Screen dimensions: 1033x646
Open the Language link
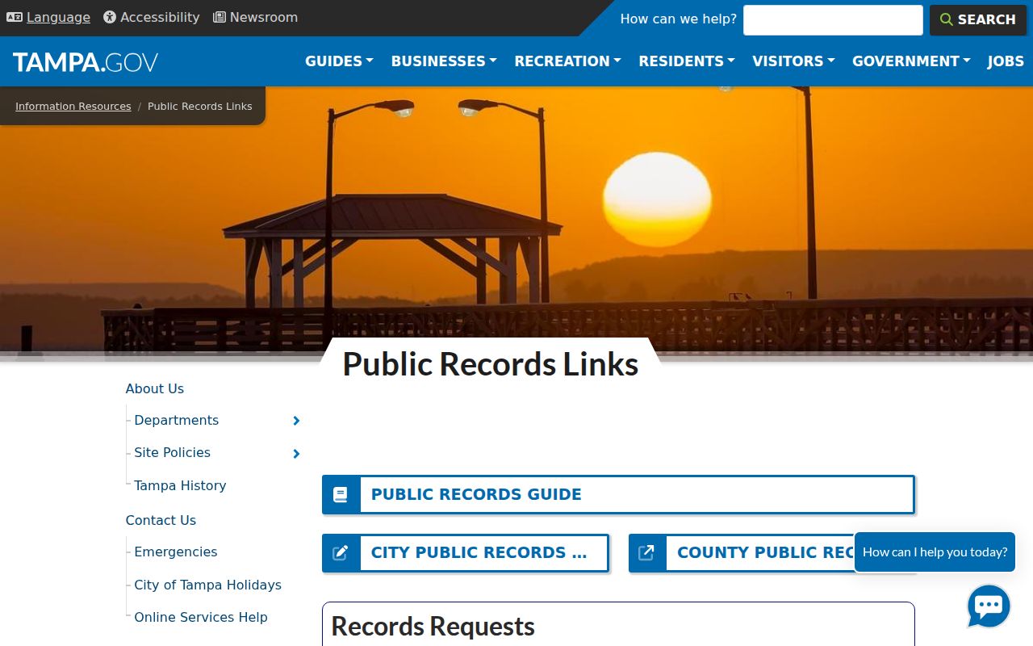coord(58,17)
